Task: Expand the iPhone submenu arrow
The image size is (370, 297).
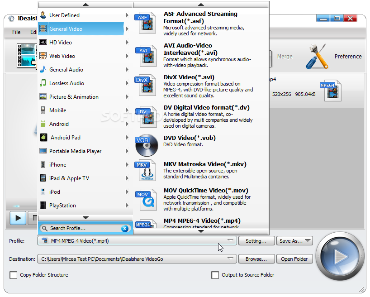Action: click(x=127, y=164)
